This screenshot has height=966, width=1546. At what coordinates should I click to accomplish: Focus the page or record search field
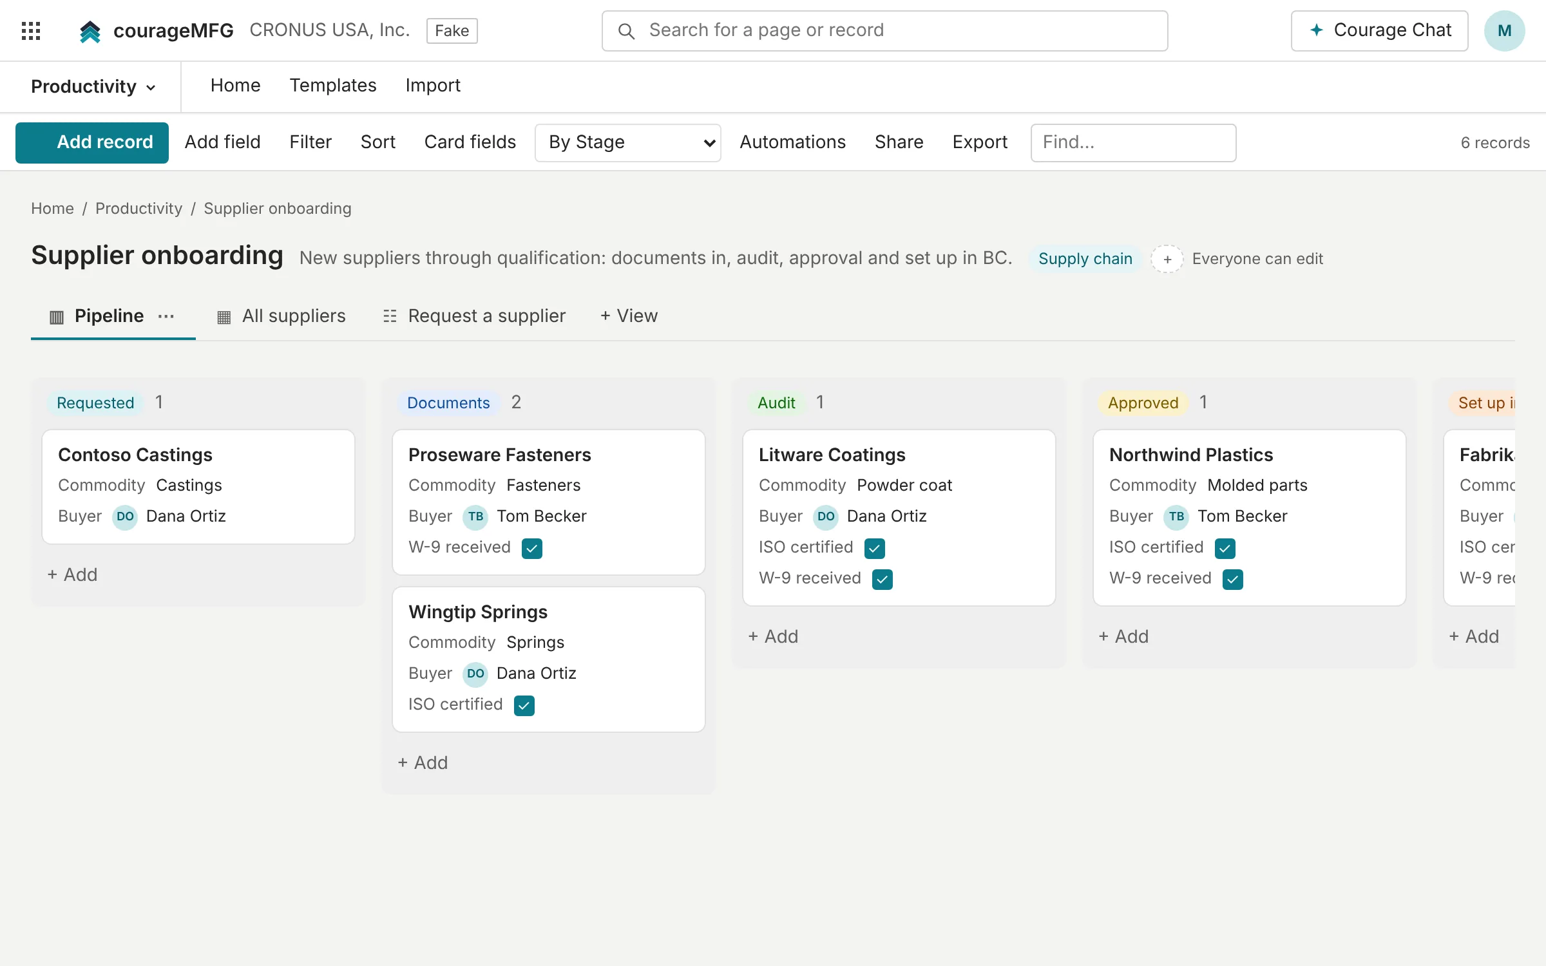pos(885,30)
